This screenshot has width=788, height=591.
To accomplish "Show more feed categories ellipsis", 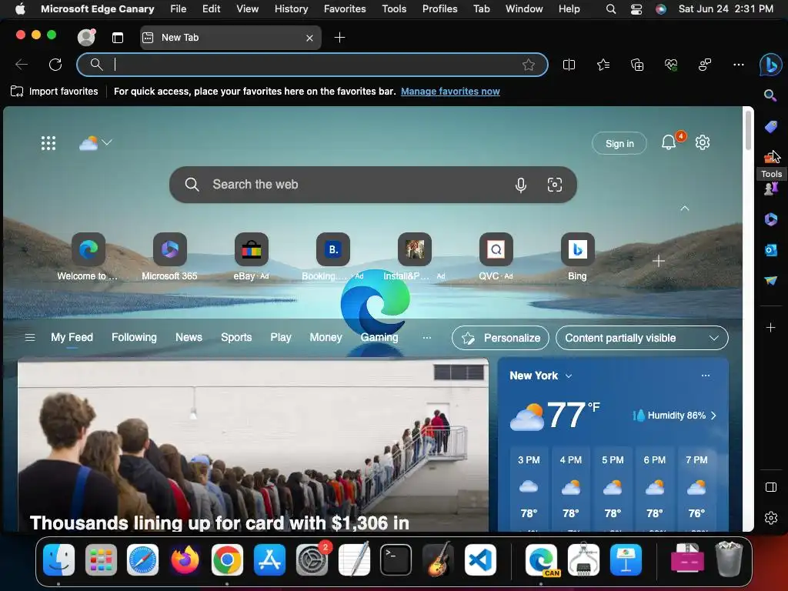I will [426, 338].
